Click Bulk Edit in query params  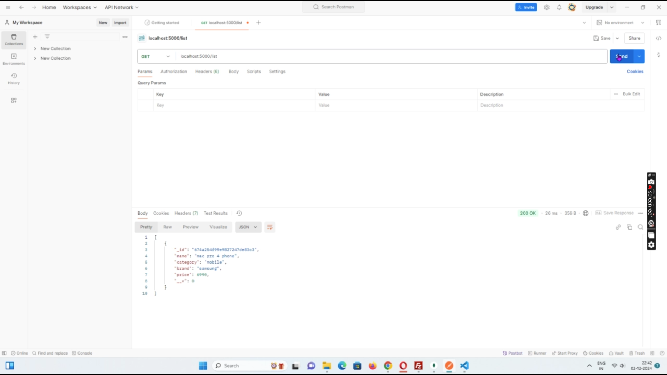coord(631,94)
